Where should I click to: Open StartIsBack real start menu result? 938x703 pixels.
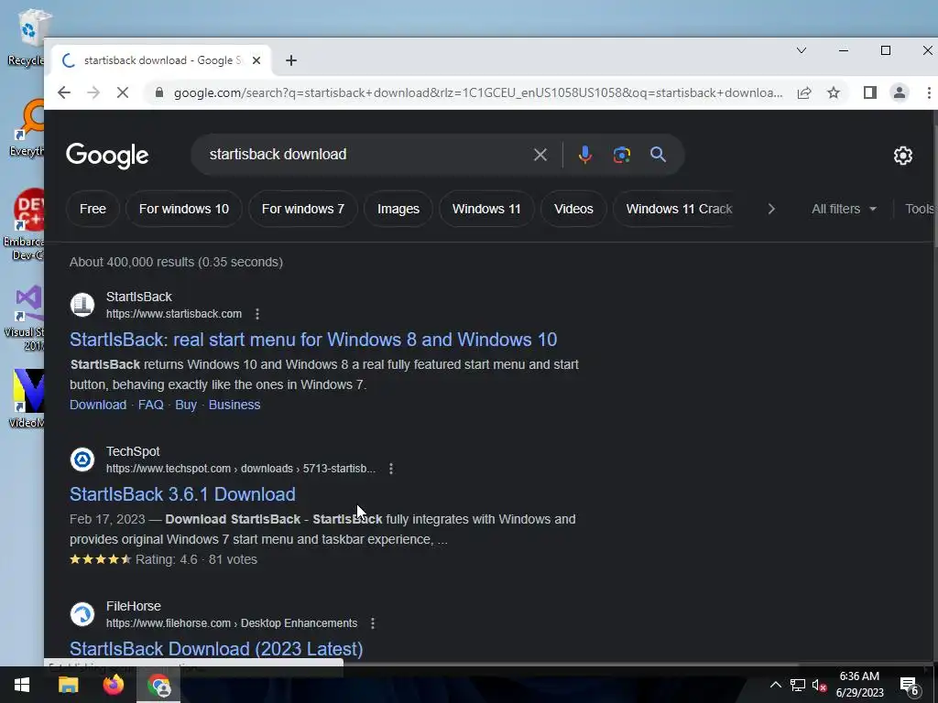click(313, 340)
